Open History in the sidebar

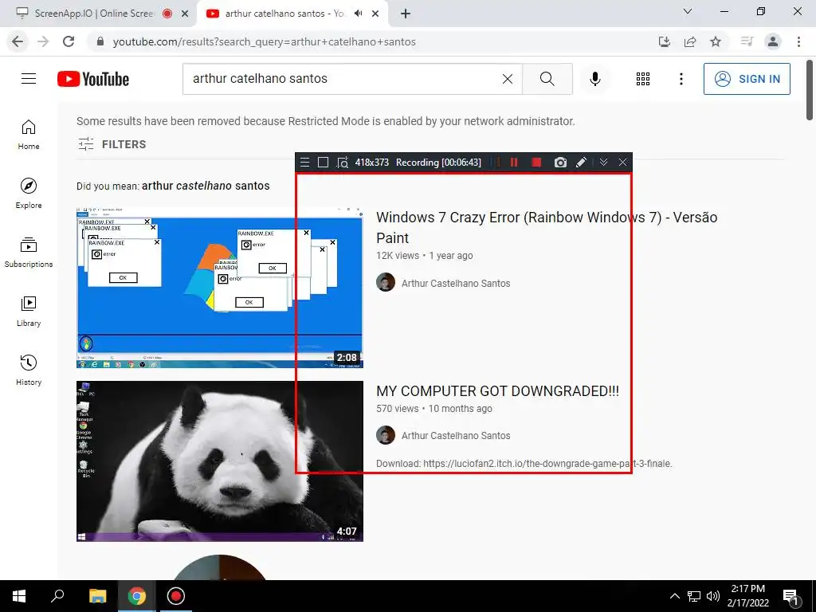29,370
